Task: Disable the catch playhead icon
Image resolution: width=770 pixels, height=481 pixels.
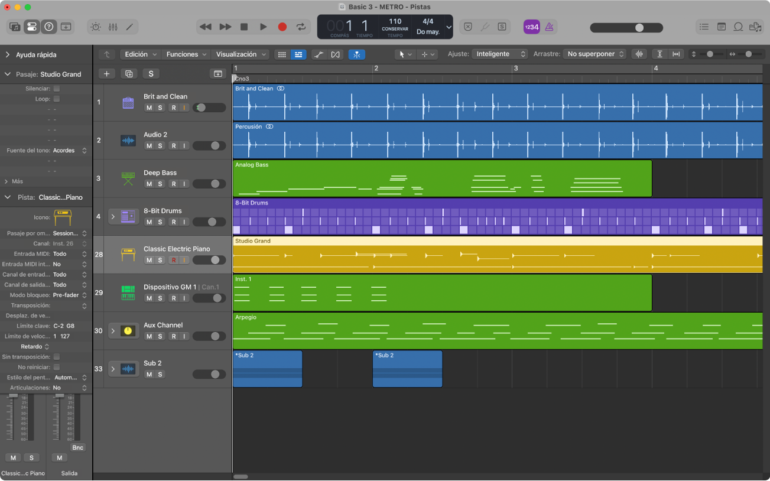Action: coord(356,54)
